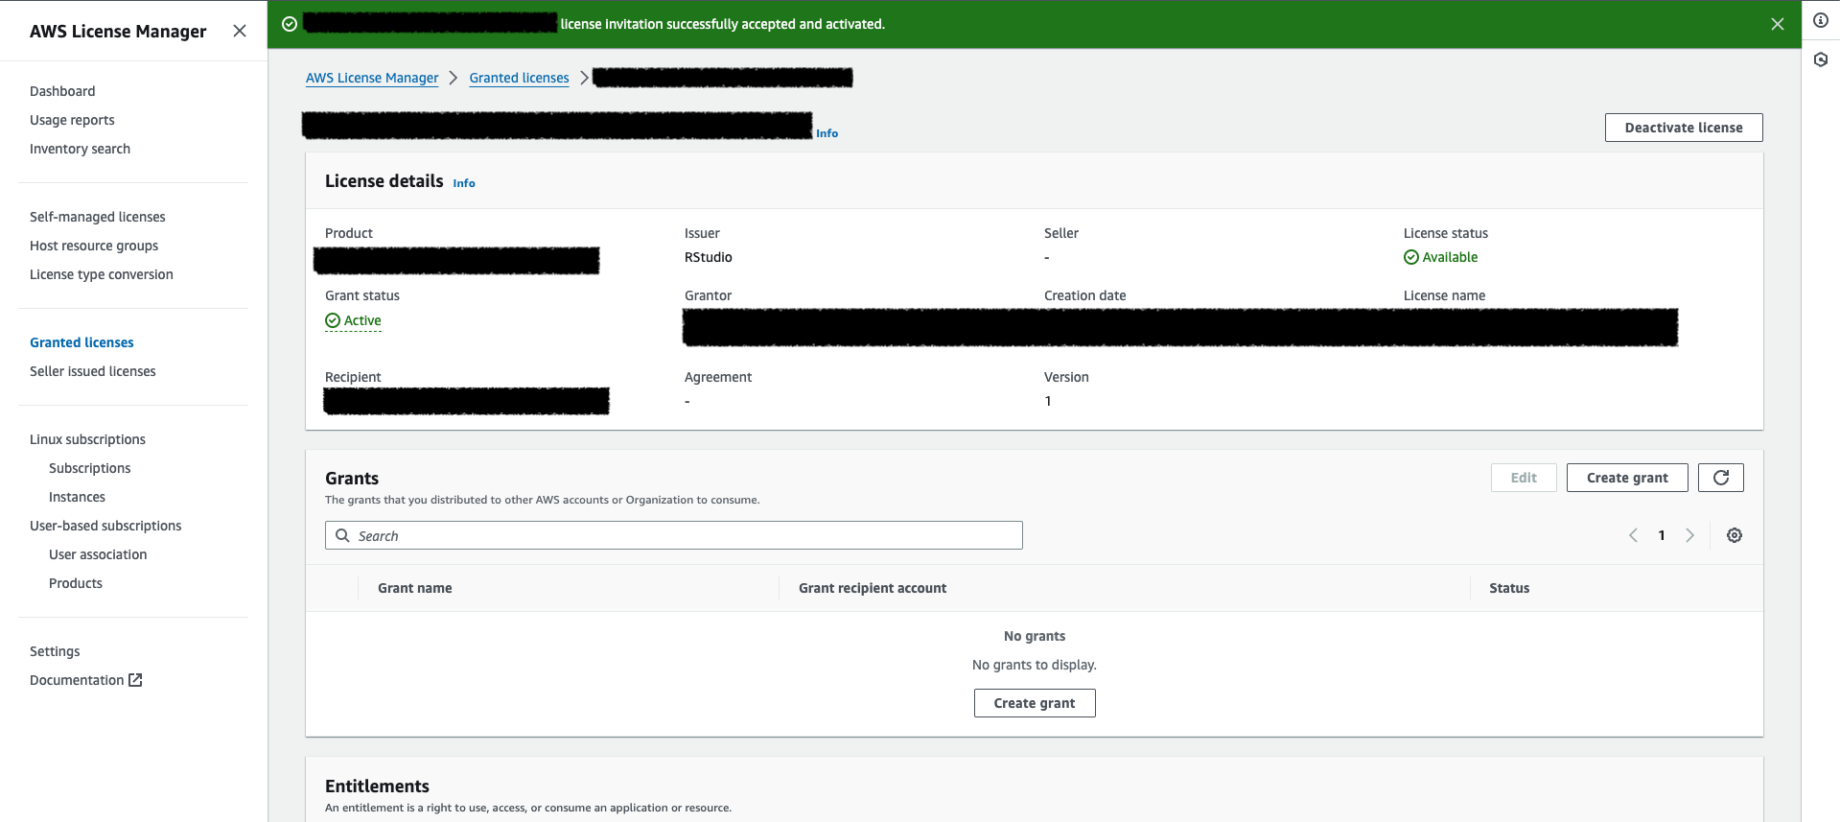Click the Available license status text
The height and width of the screenshot is (822, 1840).
1450,257
